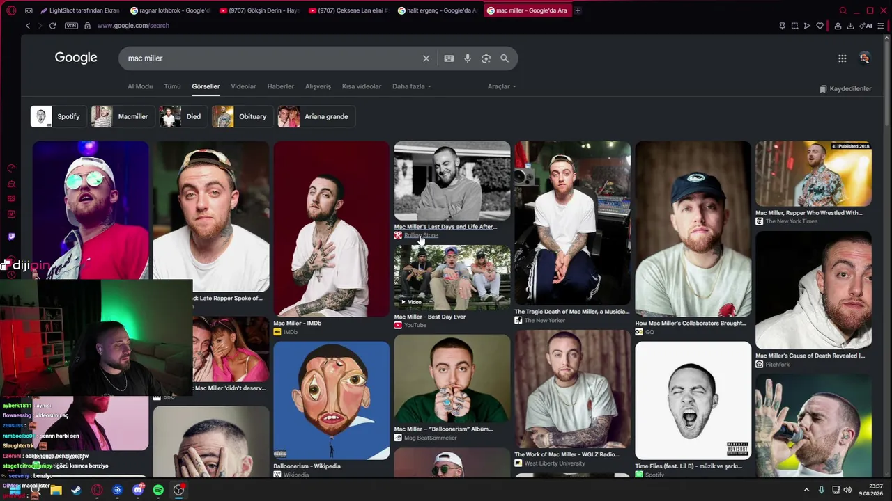Screen dimensions: 892x501
Task: Go back to the previous page
Action: 28,26
